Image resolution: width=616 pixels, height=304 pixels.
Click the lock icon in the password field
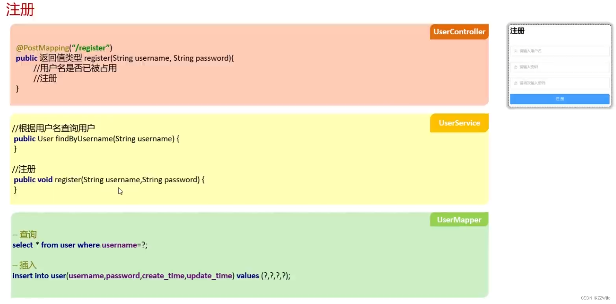coord(516,67)
